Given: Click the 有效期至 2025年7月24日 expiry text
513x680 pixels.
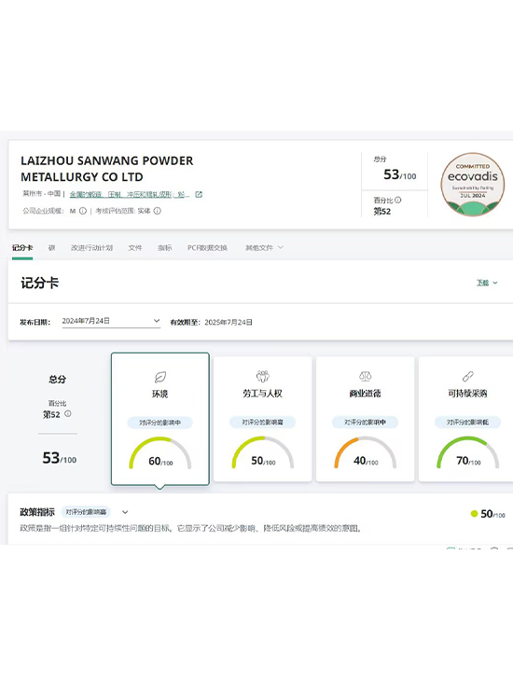Looking at the screenshot, I should coord(211,322).
